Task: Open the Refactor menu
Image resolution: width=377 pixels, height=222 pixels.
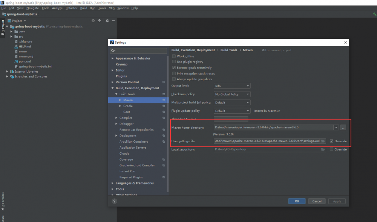Action: pos(71,8)
